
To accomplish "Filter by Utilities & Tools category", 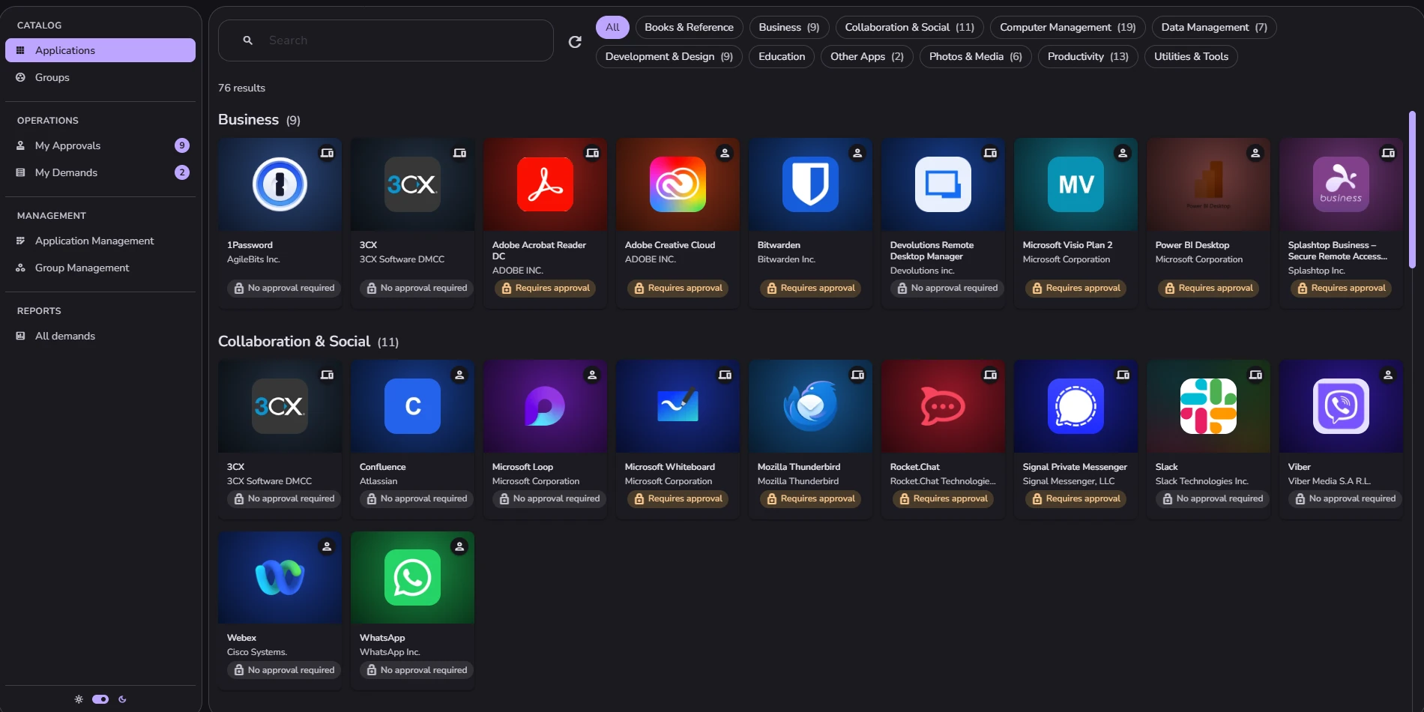I will click(1191, 56).
